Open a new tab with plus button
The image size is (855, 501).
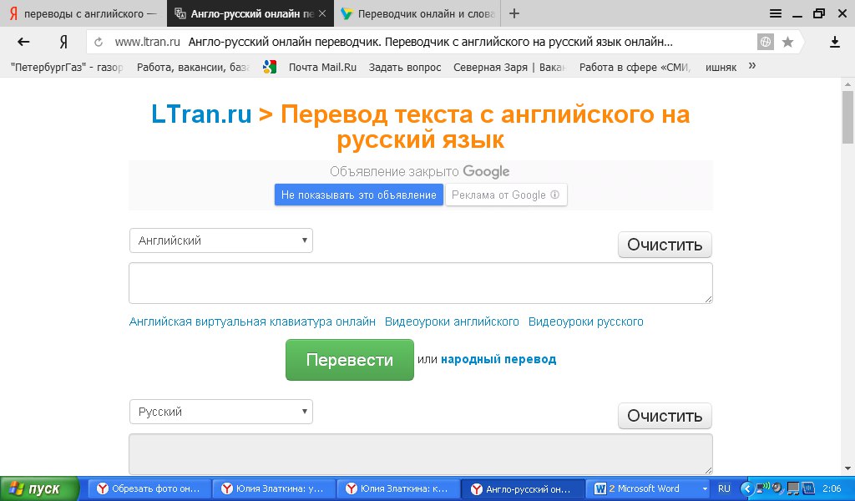tap(514, 13)
